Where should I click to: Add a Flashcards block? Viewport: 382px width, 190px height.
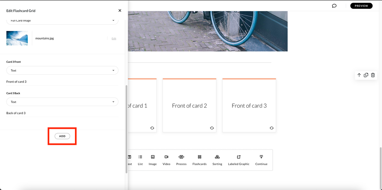pos(199,160)
